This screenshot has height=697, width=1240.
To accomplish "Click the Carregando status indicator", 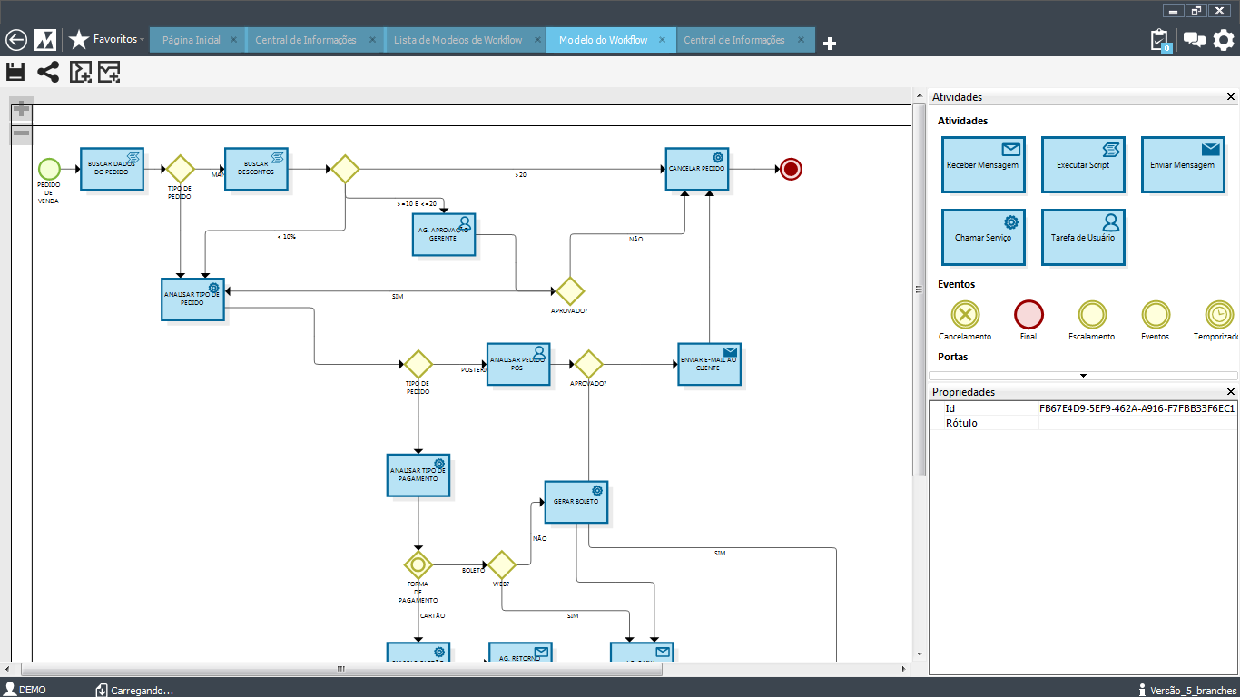I will 135,690.
